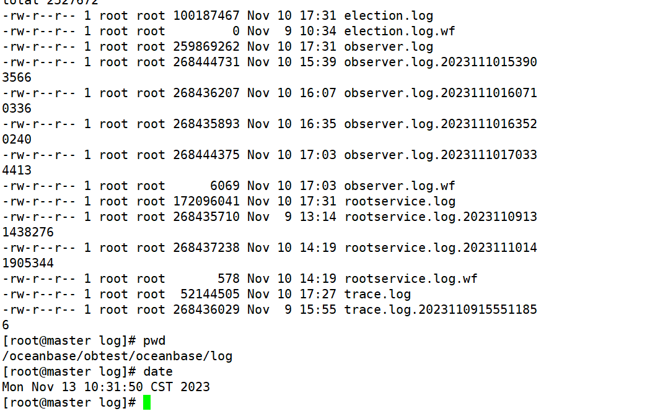Click the observer.log.wf filename

pyautogui.click(x=400, y=186)
